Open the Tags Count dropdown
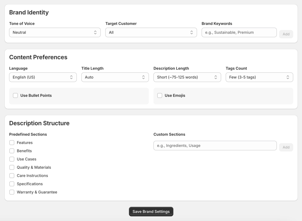The image size is (302, 221). [259, 77]
